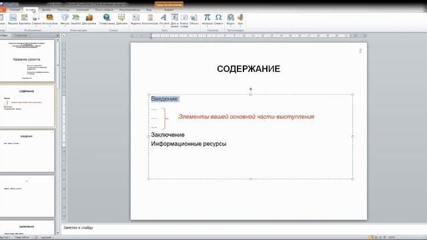Image resolution: width=427 pixels, height=240 pixels.
Task: Click the thumbnail pane scrollbar down arrow
Action: click(x=58, y=233)
